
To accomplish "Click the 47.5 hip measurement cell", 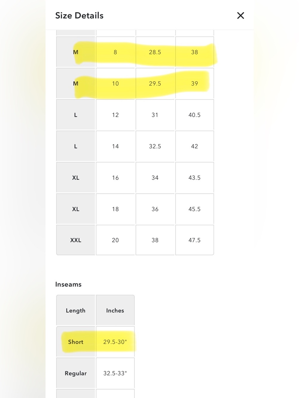I will (x=195, y=240).
